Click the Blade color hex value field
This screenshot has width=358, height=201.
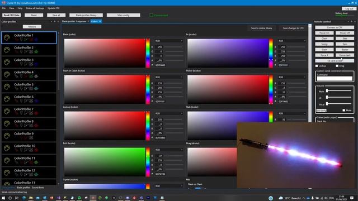(x=161, y=65)
